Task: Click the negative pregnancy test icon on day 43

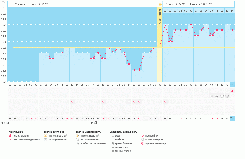Action: click(x=227, y=96)
